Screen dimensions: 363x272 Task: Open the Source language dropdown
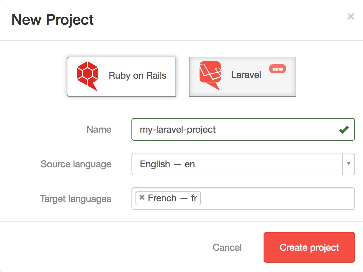point(243,164)
